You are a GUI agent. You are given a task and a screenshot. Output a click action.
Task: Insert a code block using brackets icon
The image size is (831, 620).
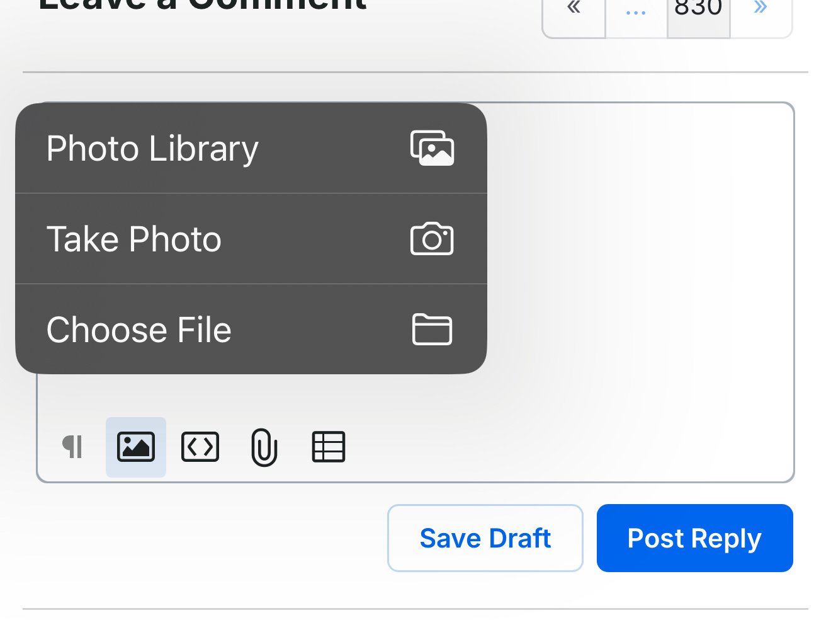point(200,447)
